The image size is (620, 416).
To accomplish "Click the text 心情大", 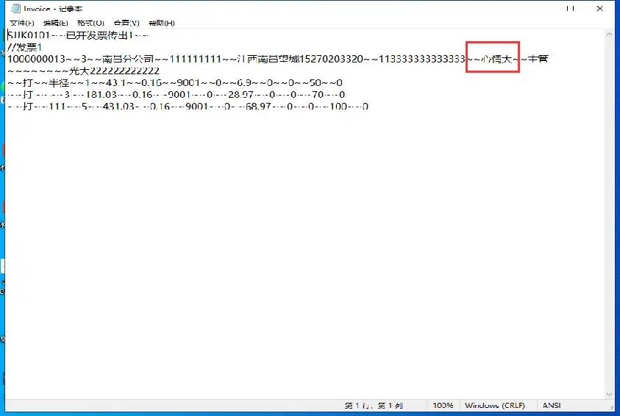I will point(496,59).
